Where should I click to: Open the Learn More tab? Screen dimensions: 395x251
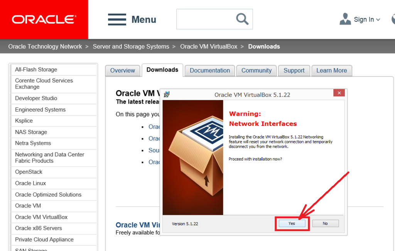click(x=331, y=70)
